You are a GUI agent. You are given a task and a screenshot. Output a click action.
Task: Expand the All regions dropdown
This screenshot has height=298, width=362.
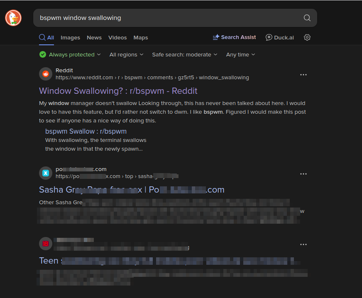pyautogui.click(x=126, y=54)
